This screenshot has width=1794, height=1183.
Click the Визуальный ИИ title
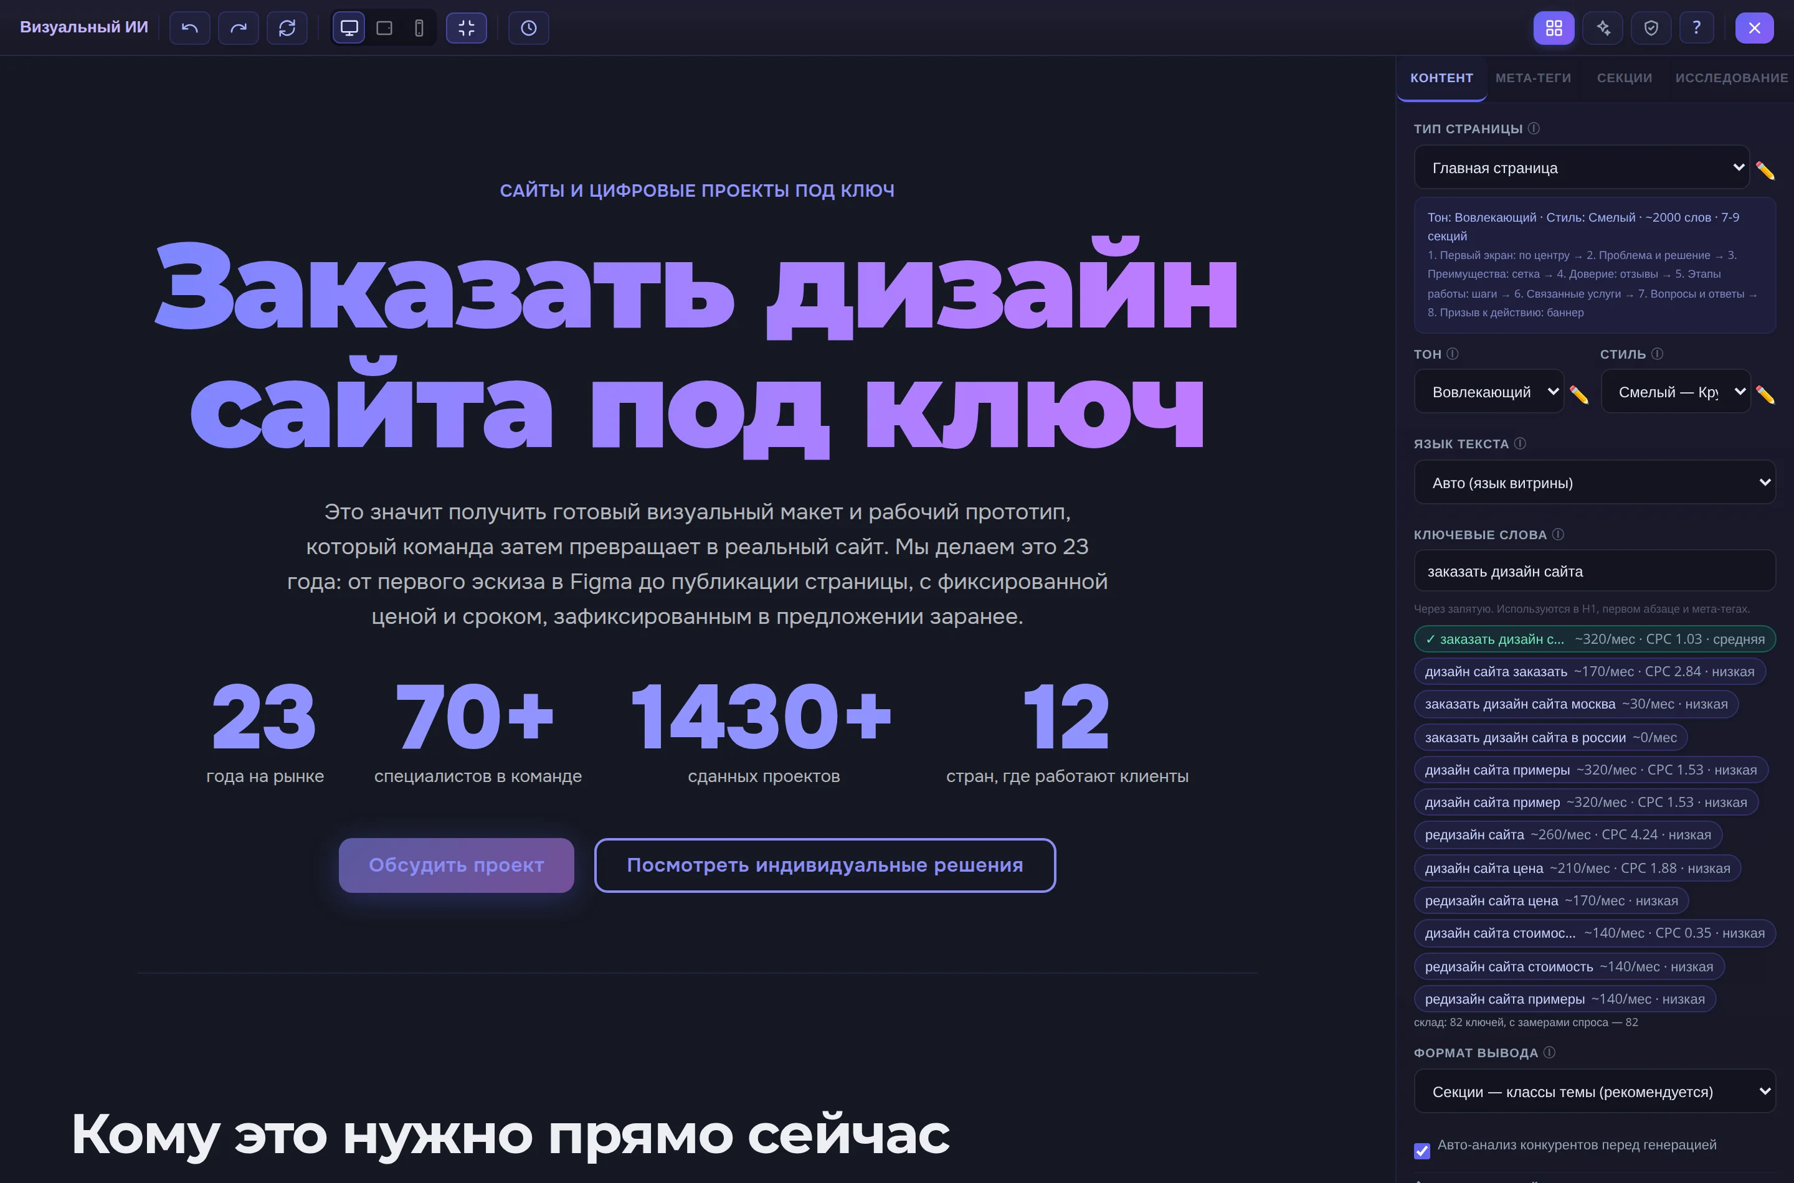tap(83, 27)
